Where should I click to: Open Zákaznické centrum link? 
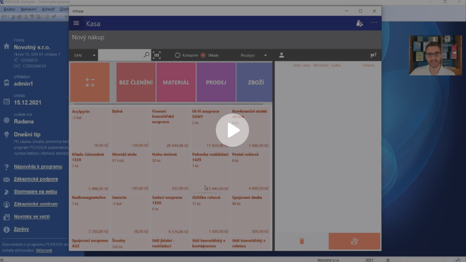pos(35,204)
